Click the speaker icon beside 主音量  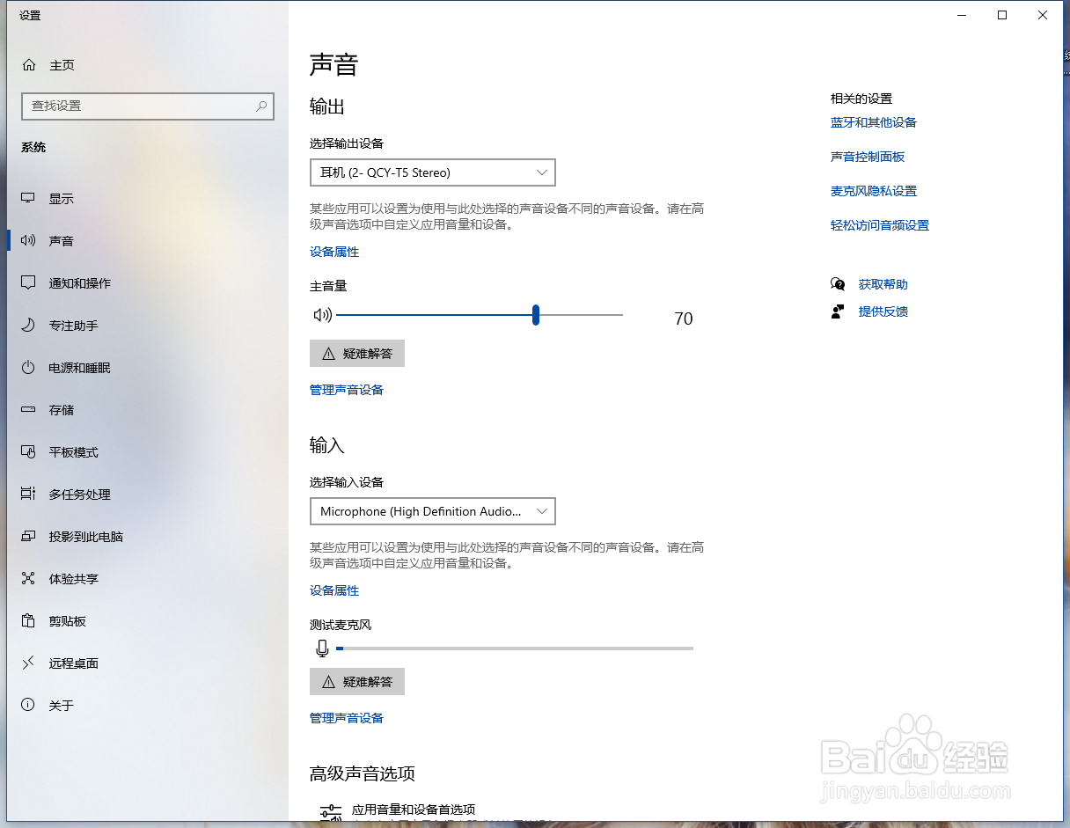pos(323,314)
